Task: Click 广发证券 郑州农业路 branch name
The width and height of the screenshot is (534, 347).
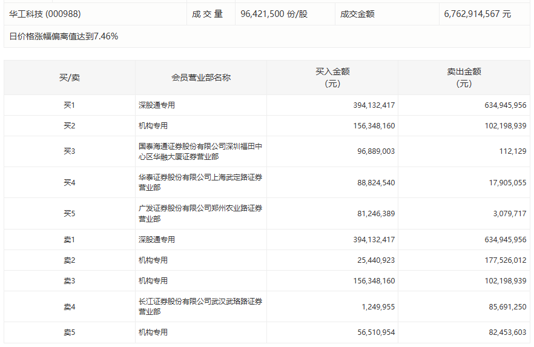Action: click(x=200, y=214)
